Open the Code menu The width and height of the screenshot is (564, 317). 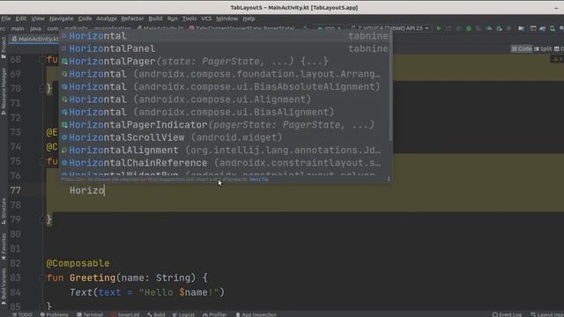point(85,18)
